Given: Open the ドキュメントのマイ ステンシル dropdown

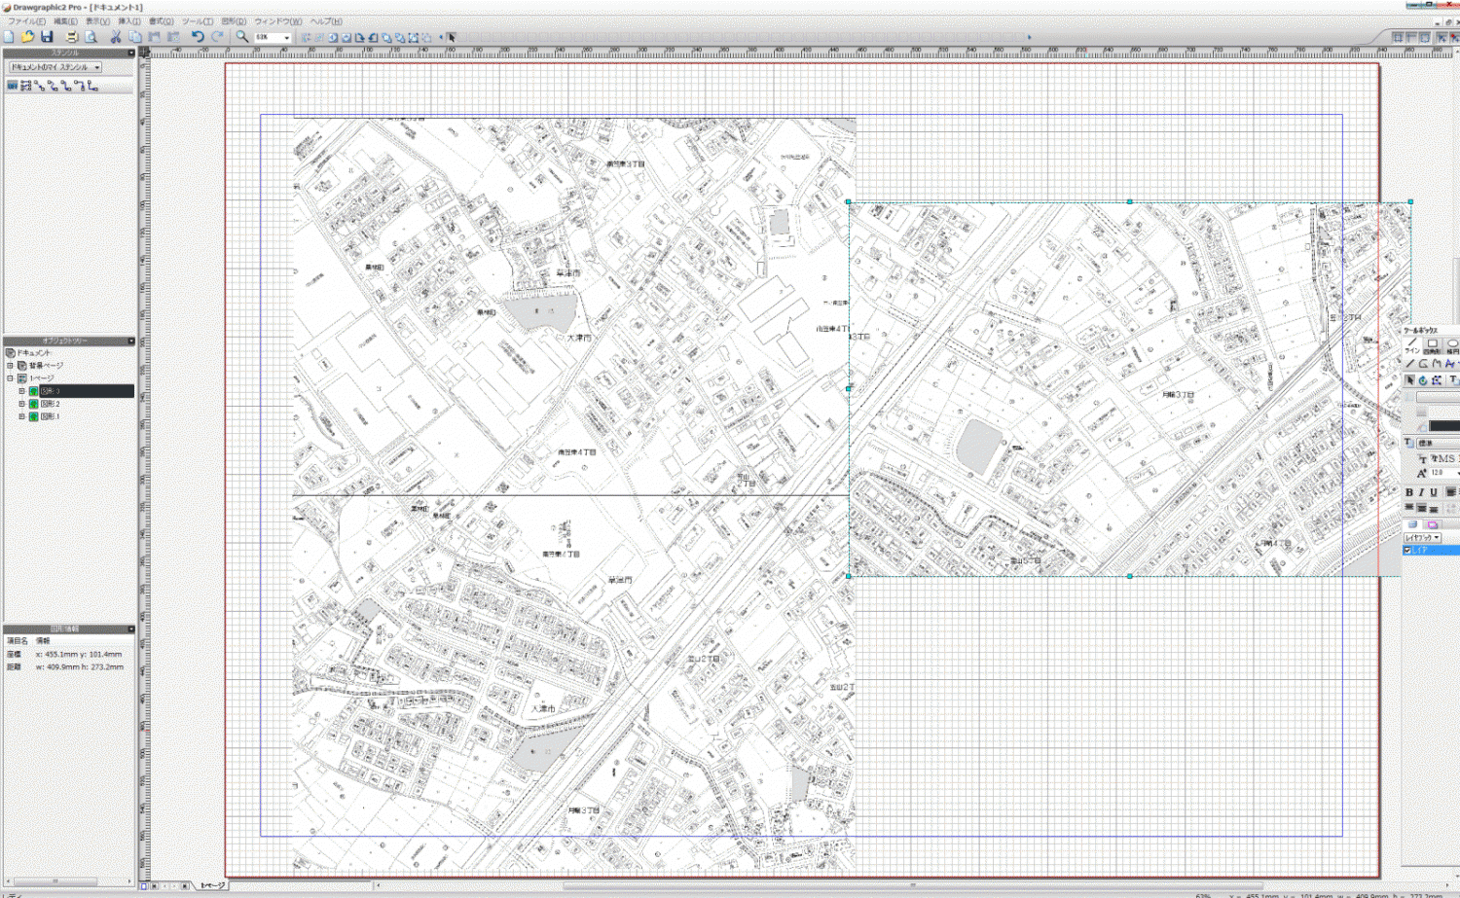Looking at the screenshot, I should point(97,67).
